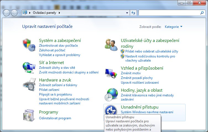Maximize the Control Panel window
The width and height of the screenshot is (208, 132).
[x=189, y=3]
